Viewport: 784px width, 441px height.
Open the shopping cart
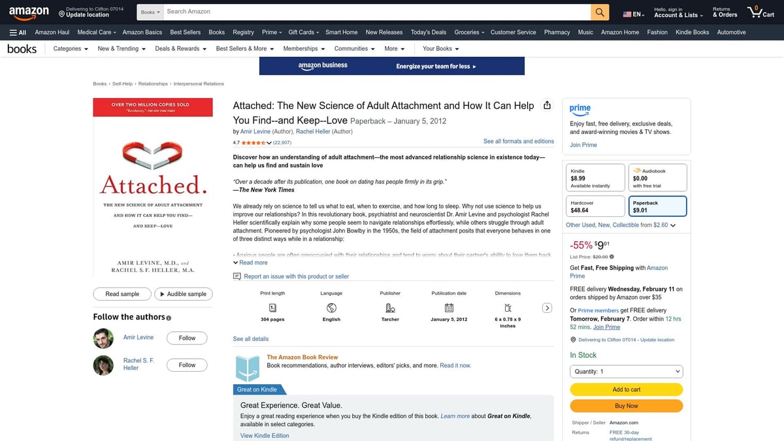coord(760,11)
